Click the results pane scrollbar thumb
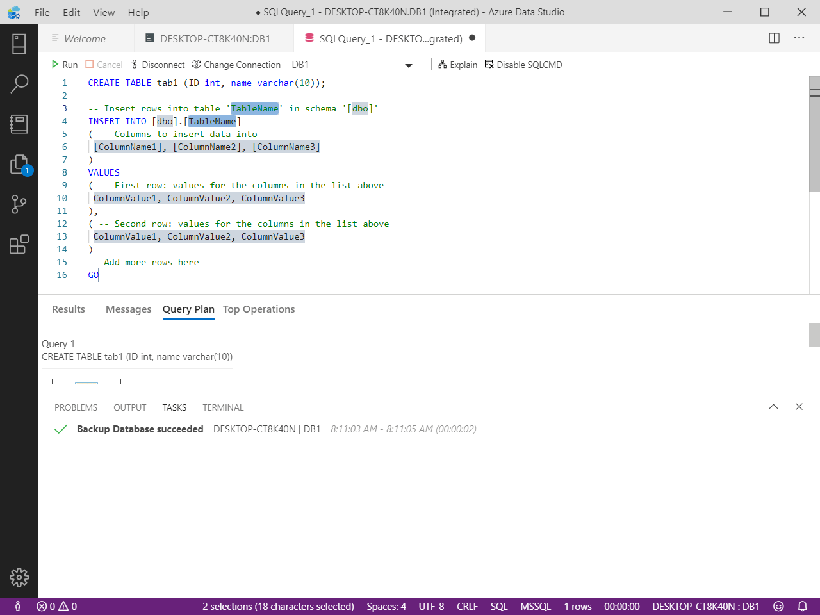Viewport: 820px width, 615px height. (x=814, y=335)
